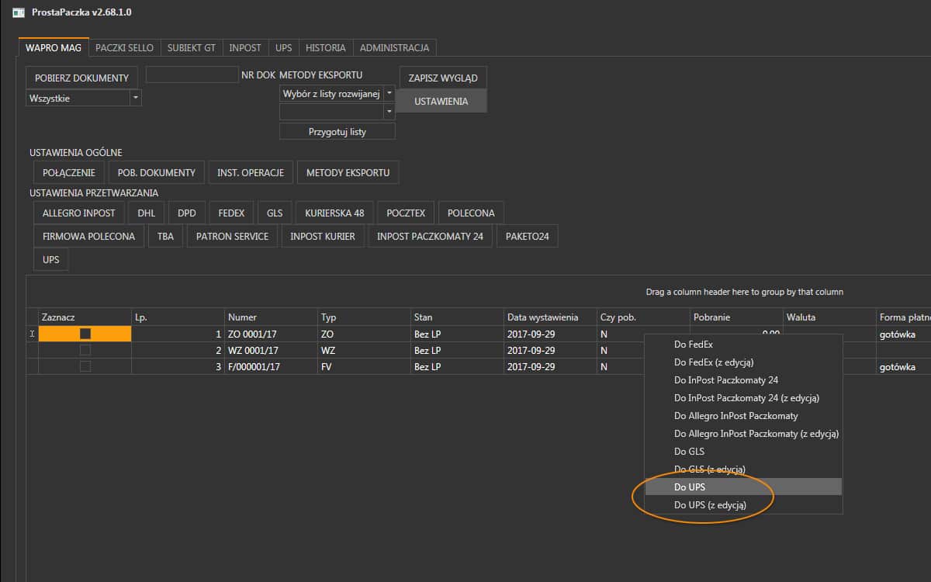Viewport: 931px width, 582px height.
Task: Sort by the Waluta column header
Action: pos(829,317)
